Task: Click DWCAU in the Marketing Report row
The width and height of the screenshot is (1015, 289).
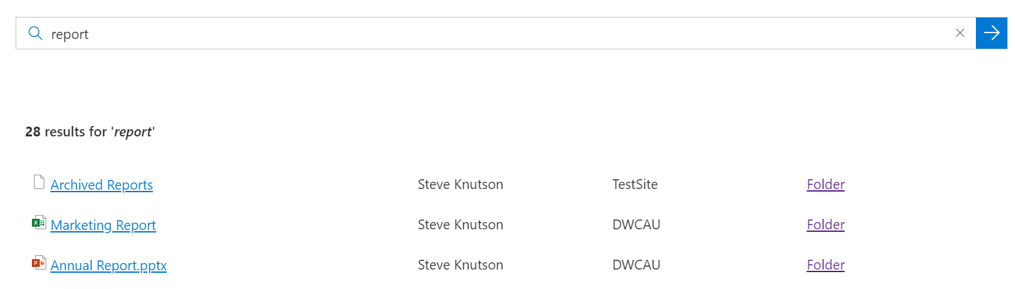Action: [x=636, y=225]
